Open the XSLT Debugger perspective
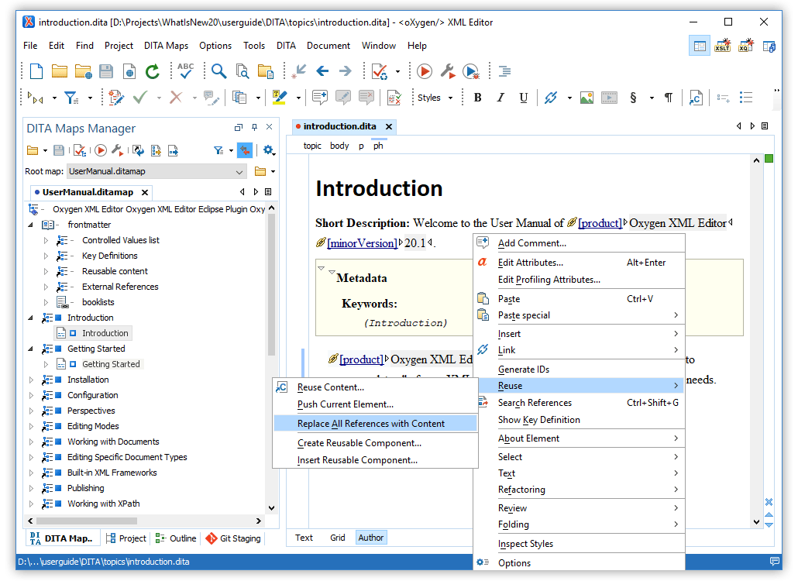 [722, 46]
